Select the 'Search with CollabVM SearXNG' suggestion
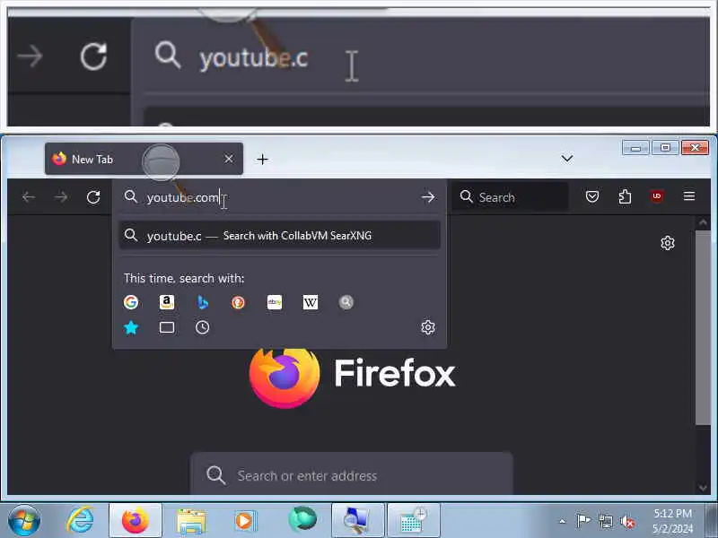Image resolution: width=718 pixels, height=538 pixels. [279, 236]
